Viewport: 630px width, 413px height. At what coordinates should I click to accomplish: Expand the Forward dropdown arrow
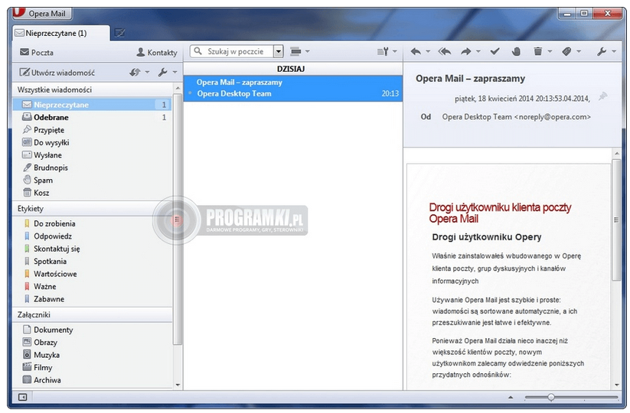click(478, 51)
